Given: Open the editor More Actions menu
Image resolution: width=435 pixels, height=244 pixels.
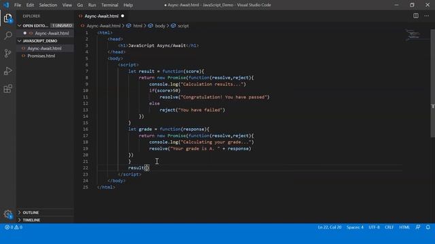Looking at the screenshot, I should (x=426, y=16).
